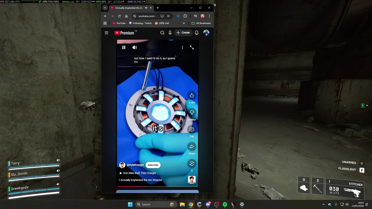Mute the Short with the speaker icon
Screen dimensions: 372x209
point(135,47)
